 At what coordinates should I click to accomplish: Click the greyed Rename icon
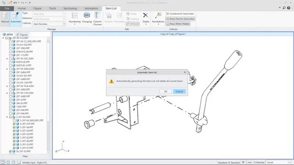pyautogui.click(x=109, y=16)
